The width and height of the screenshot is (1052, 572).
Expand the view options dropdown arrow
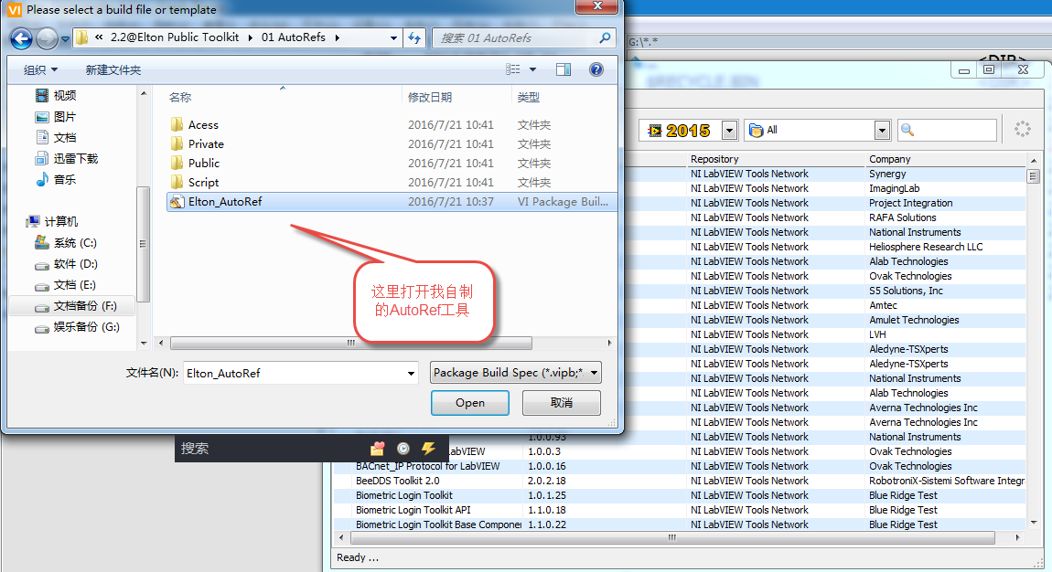coord(532,69)
